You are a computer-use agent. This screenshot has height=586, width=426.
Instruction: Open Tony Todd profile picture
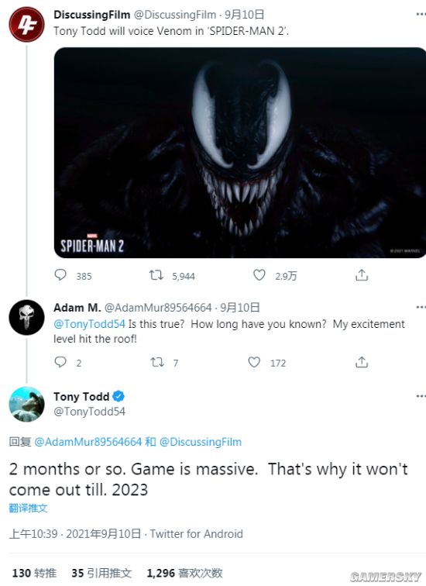26,405
